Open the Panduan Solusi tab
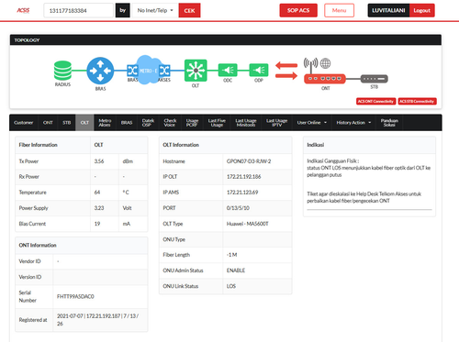459x342 pixels. click(x=389, y=123)
